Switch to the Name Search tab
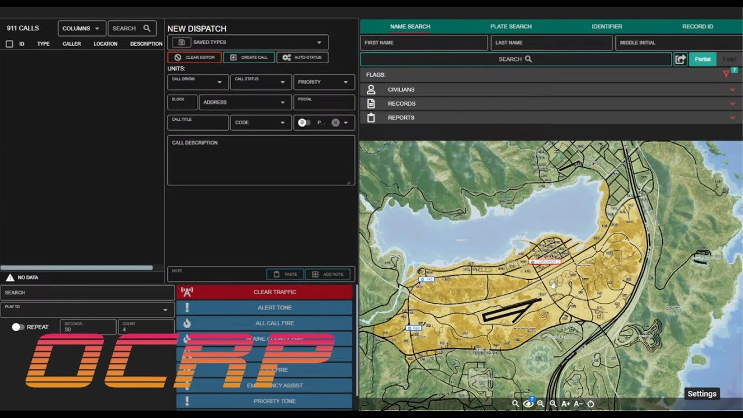 click(x=410, y=27)
